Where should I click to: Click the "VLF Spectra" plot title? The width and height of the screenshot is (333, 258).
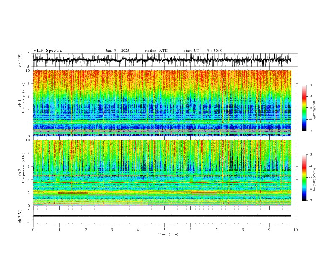click(x=48, y=51)
